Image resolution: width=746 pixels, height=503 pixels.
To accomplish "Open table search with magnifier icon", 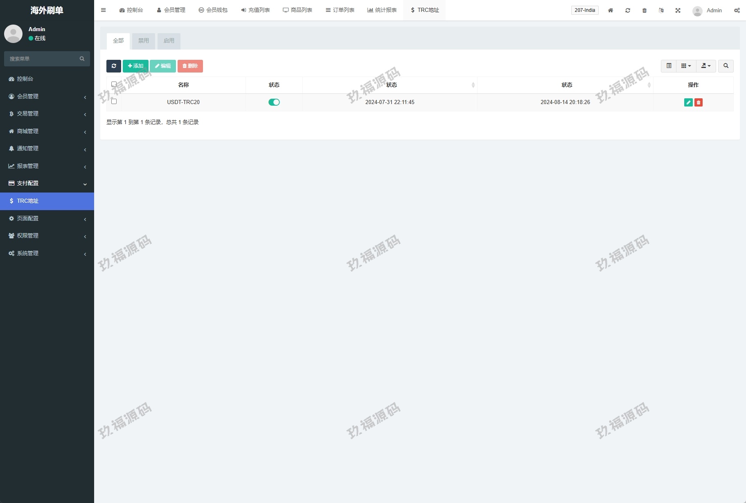I will pos(726,66).
